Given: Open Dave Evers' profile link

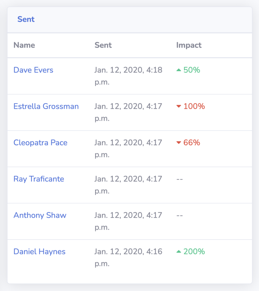Looking at the screenshot, I should click(33, 70).
